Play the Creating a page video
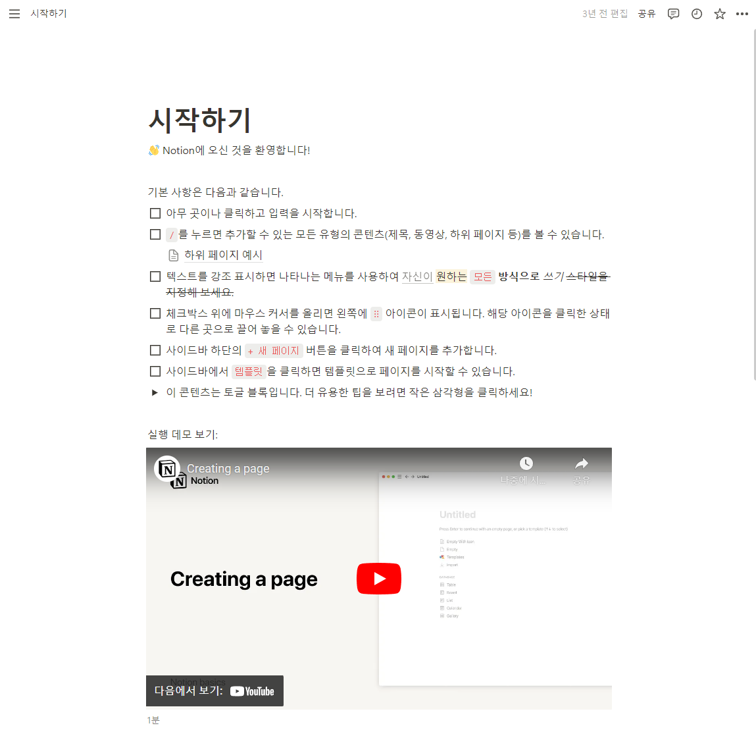The image size is (756, 734). tap(378, 578)
